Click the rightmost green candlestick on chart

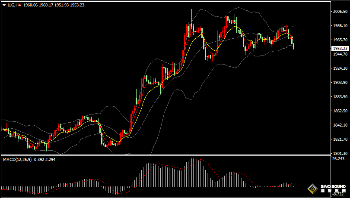294,45
